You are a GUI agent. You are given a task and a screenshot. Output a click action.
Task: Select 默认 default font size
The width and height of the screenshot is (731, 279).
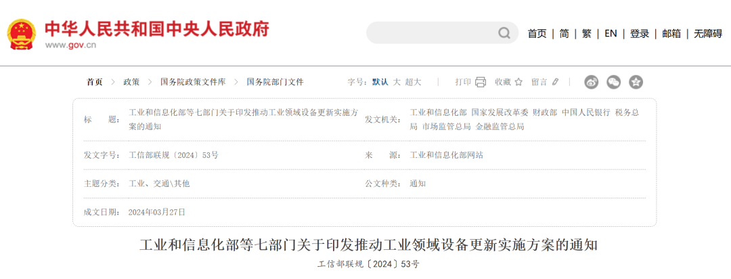tap(380, 82)
